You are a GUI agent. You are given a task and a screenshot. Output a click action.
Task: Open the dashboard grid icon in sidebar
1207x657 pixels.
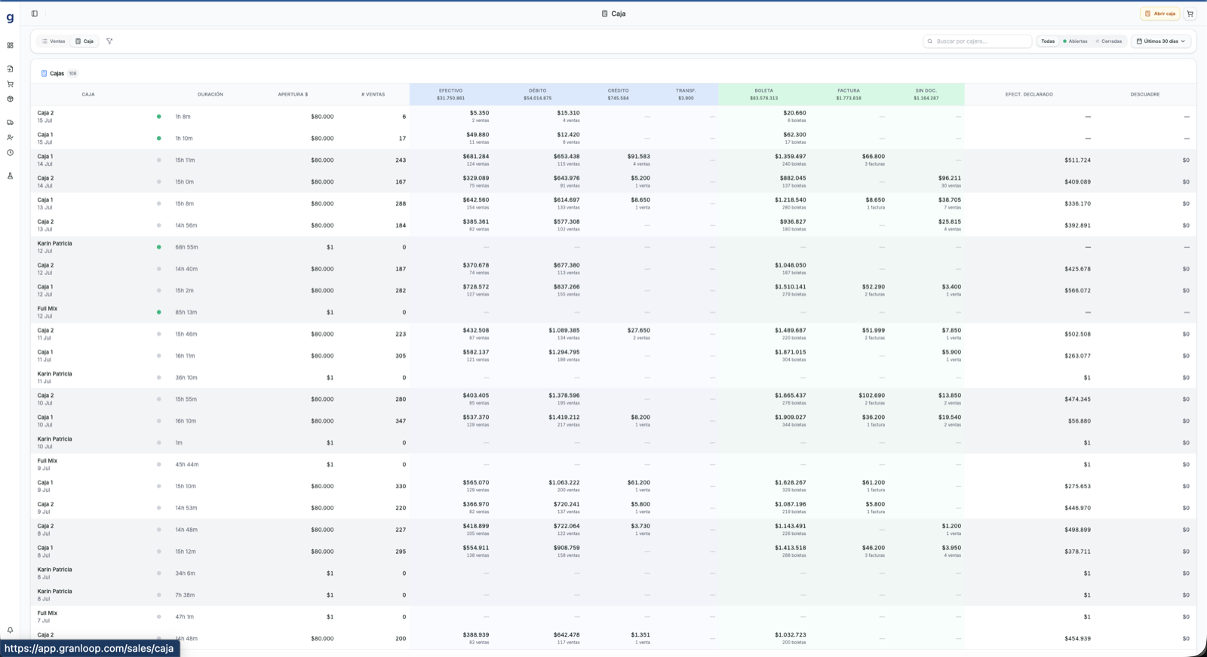pos(10,45)
